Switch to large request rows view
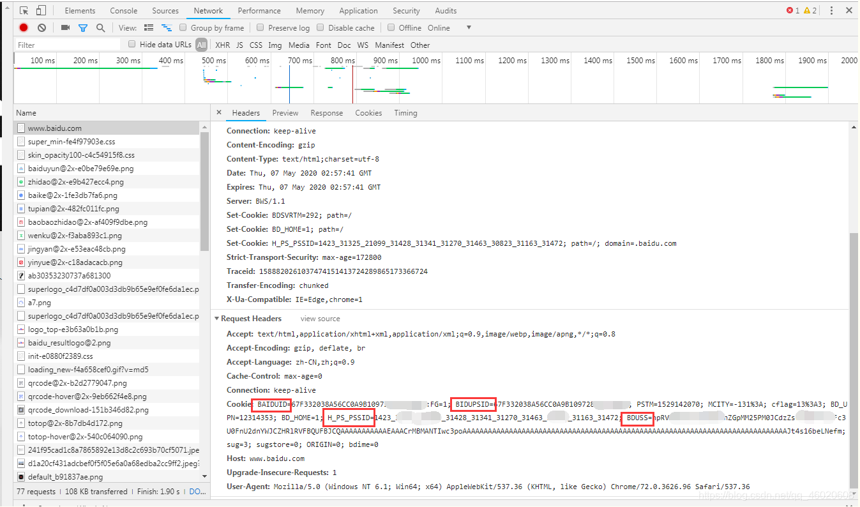Image resolution: width=860 pixels, height=507 pixels. [149, 28]
